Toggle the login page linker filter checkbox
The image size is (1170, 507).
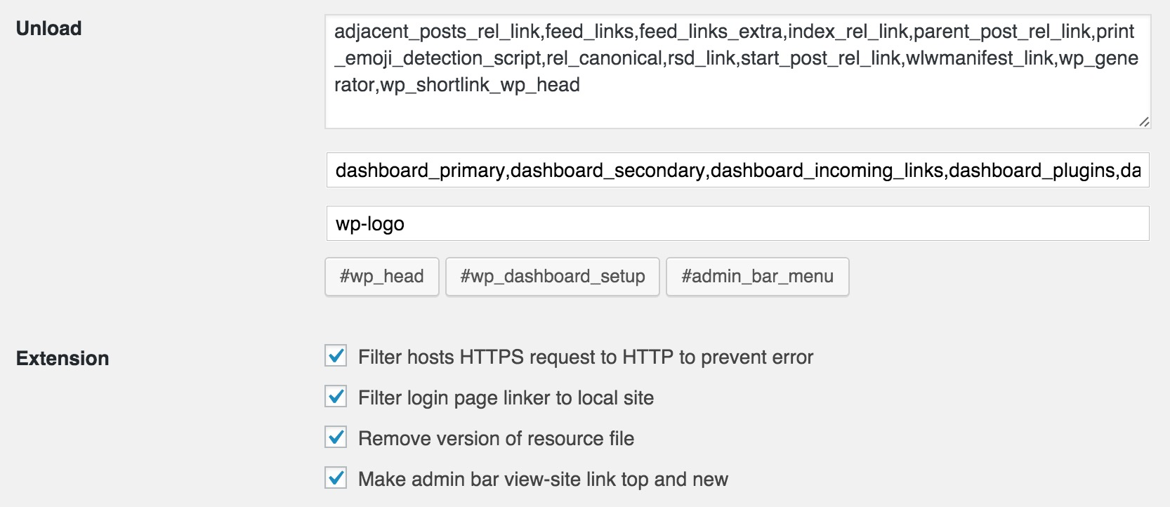click(336, 397)
